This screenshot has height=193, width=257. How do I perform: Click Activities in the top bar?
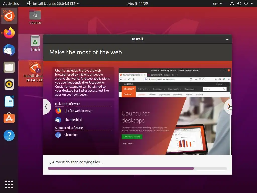tap(11, 3)
